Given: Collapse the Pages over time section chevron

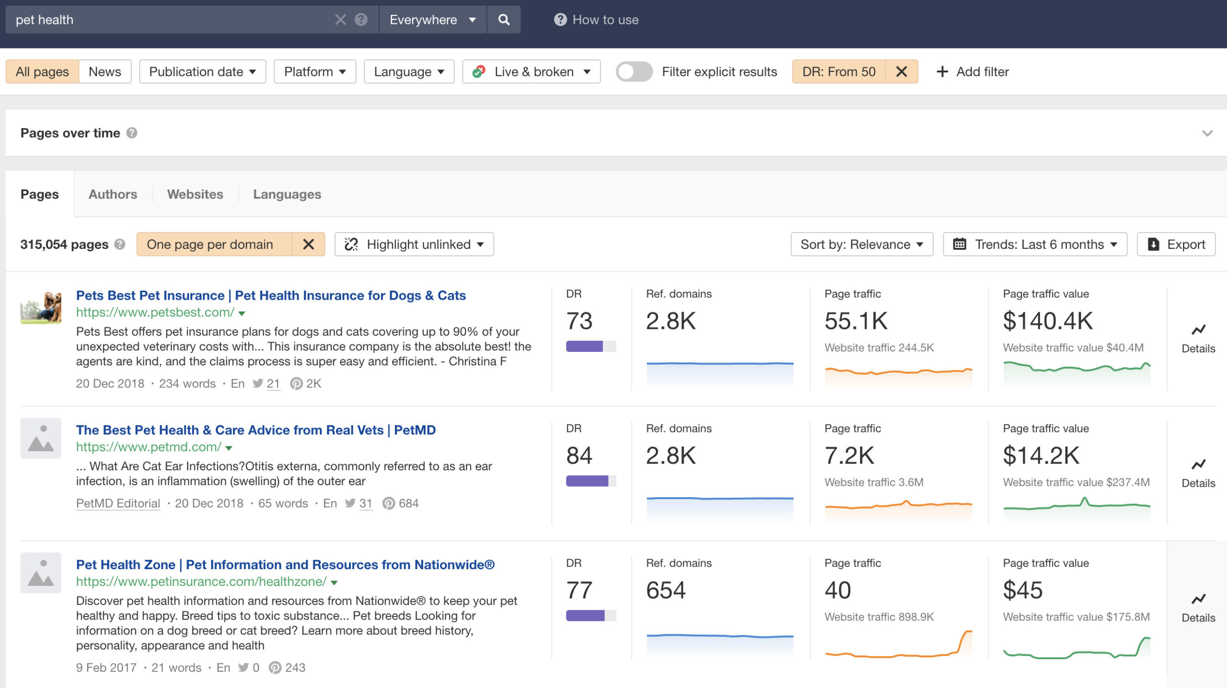Looking at the screenshot, I should click(x=1208, y=133).
